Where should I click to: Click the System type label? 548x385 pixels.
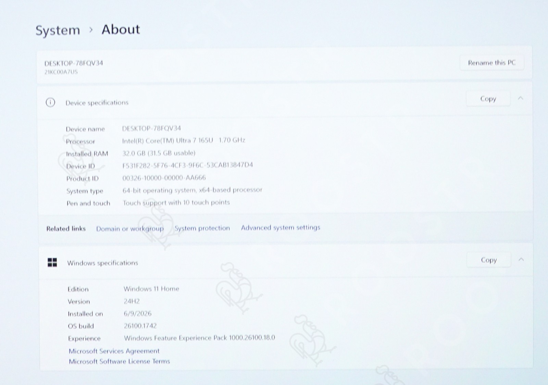pos(85,191)
